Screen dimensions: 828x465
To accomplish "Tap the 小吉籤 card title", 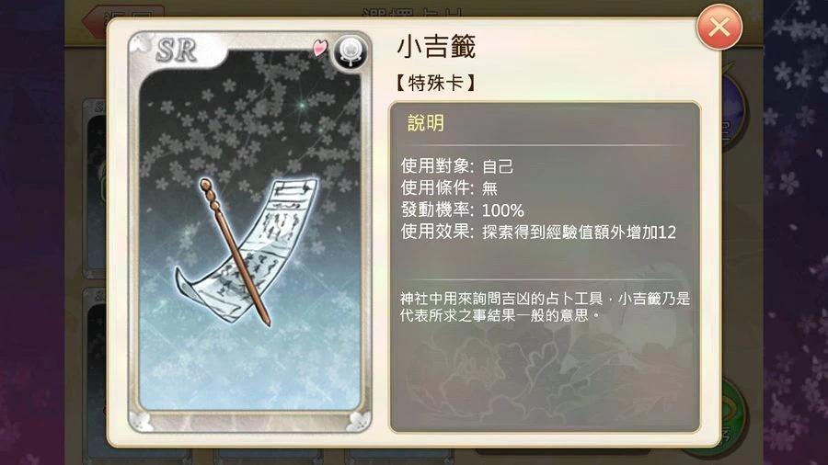I will 436,46.
